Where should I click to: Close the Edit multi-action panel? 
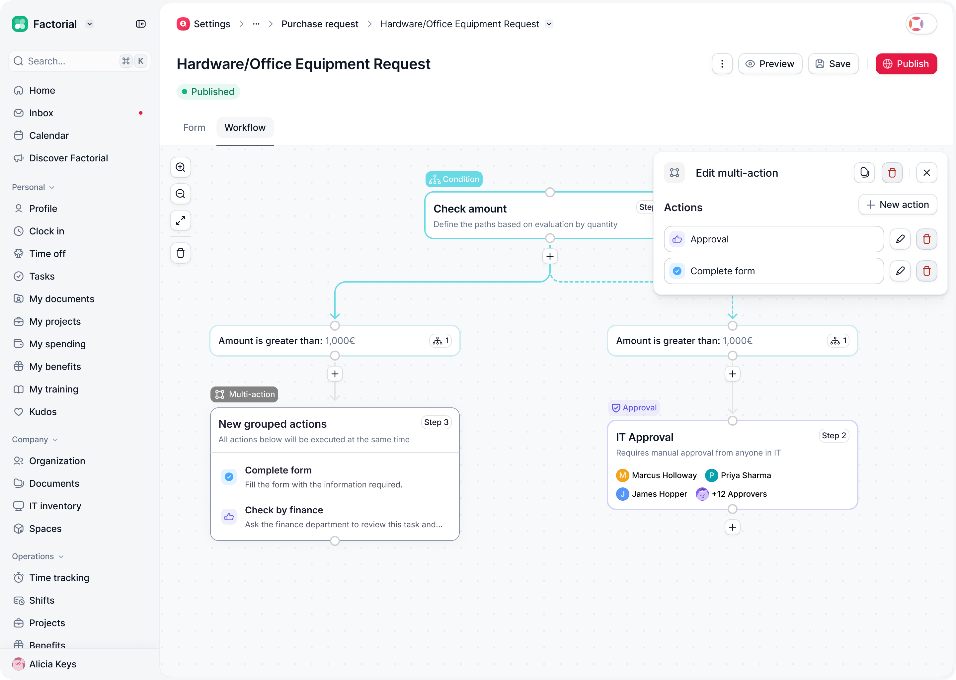(x=926, y=173)
